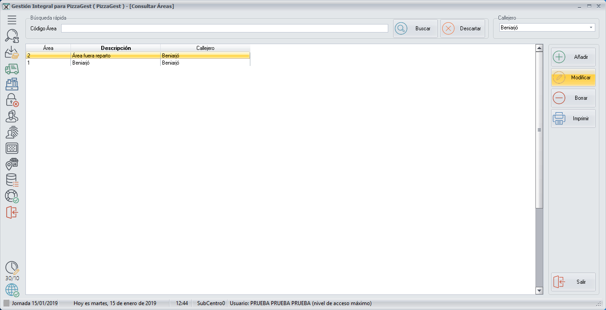Open the cash register icon
Screen dimensions: 606x310
12,84
